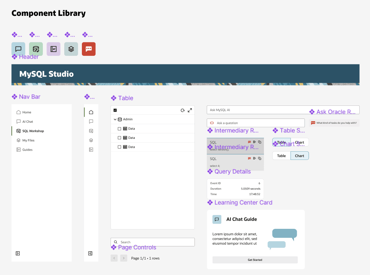Click the Time value 17:48:32
Viewport: 370px width, 275px height.
coord(255,194)
